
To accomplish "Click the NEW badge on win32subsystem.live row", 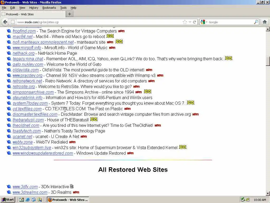I will coord(183,147).
